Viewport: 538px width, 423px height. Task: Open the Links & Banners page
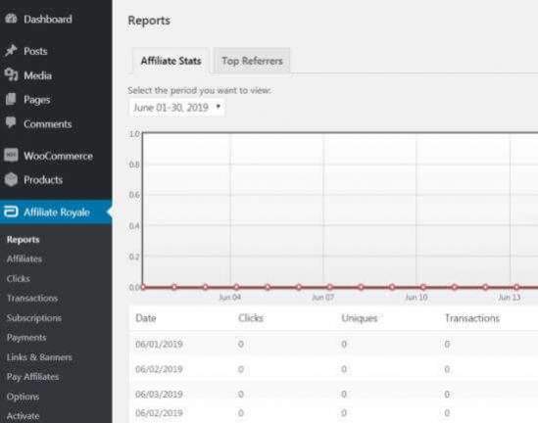[x=39, y=357]
